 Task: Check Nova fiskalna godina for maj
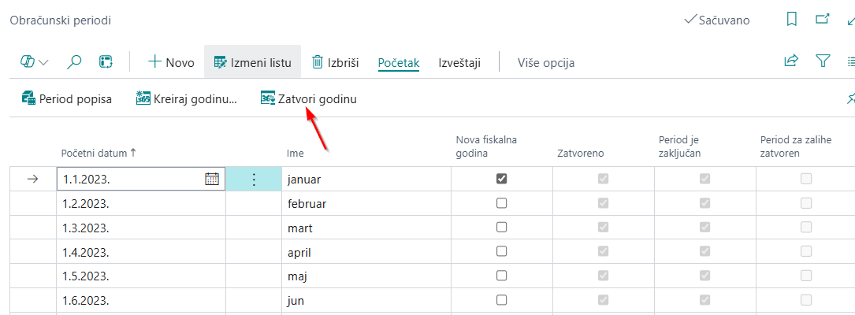click(x=502, y=276)
